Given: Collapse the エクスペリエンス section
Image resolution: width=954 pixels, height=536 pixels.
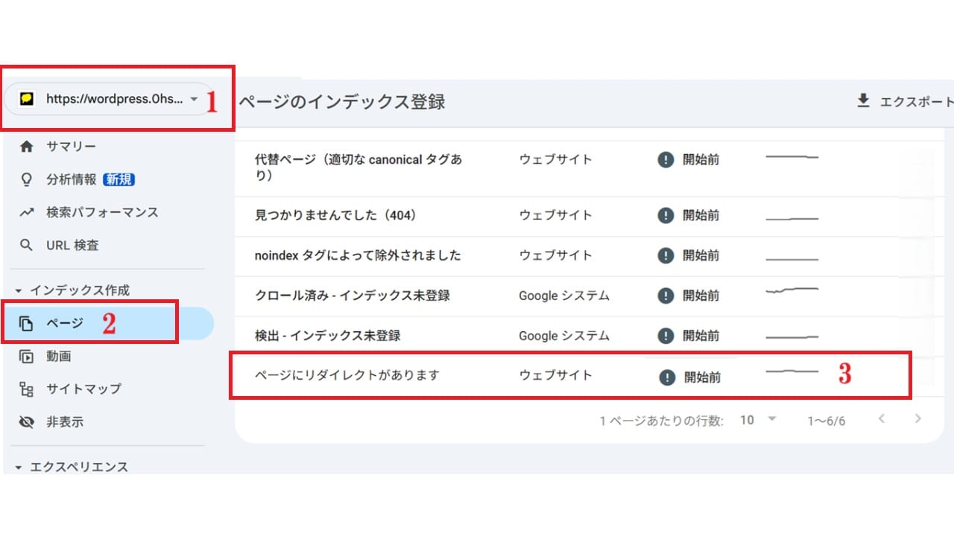Looking at the screenshot, I should [x=19, y=468].
